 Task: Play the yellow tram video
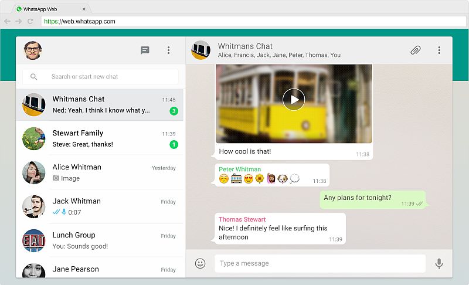pyautogui.click(x=294, y=99)
